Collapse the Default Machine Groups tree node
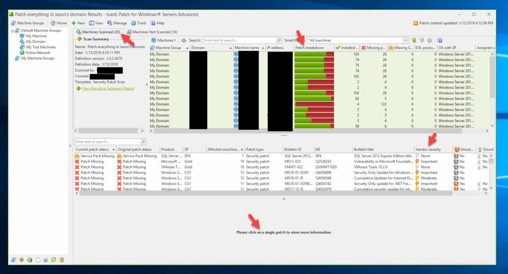Image resolution: width=508 pixels, height=274 pixels. click(12, 31)
